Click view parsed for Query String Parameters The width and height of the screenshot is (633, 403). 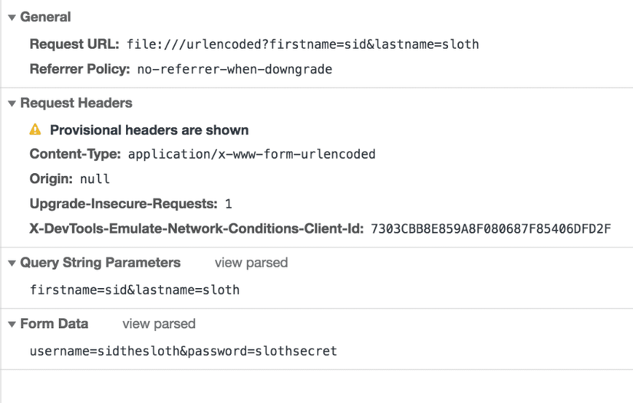coord(251,263)
